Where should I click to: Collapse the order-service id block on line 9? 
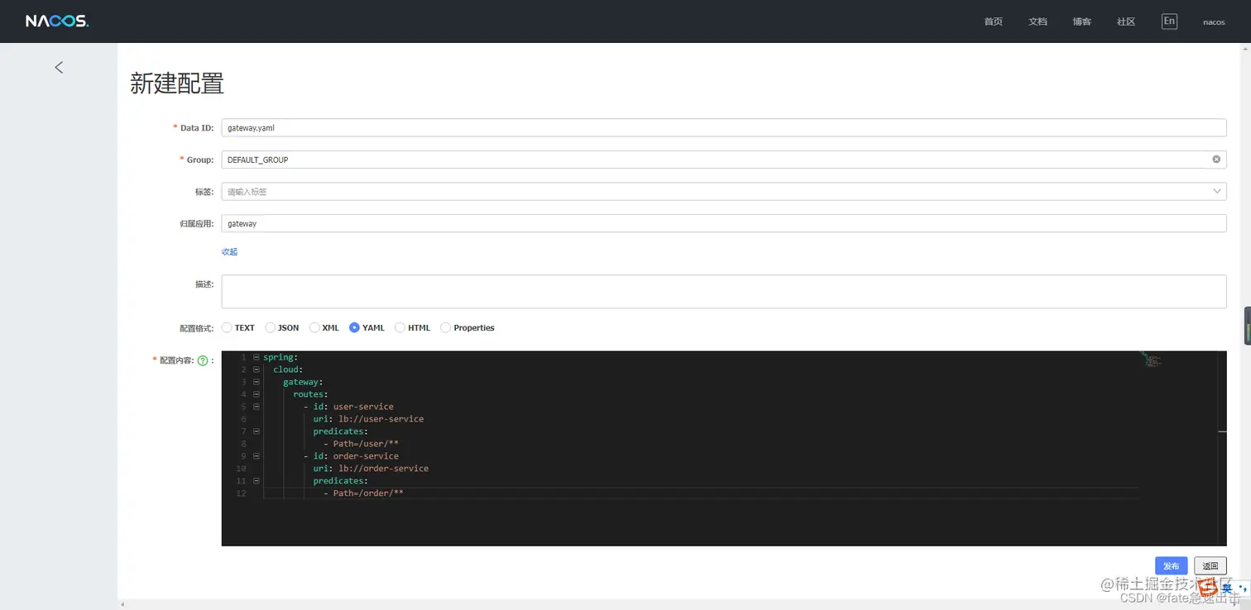256,456
